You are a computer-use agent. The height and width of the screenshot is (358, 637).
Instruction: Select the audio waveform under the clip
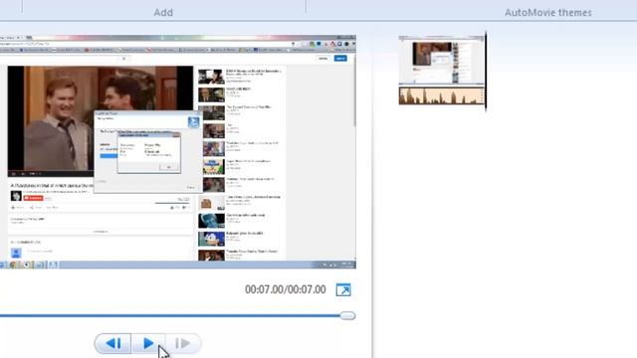[441, 95]
